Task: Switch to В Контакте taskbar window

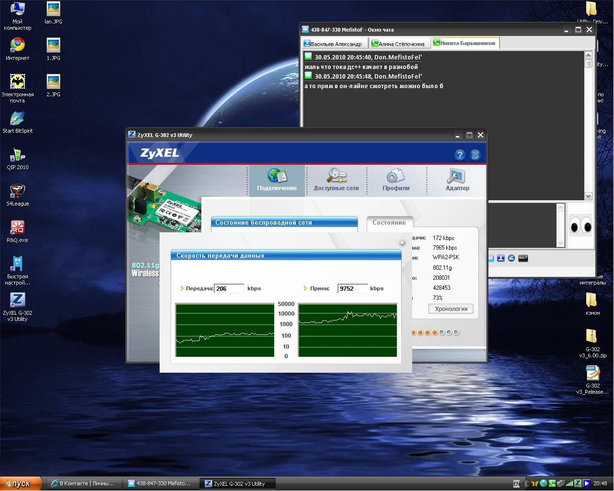Action: tap(84, 484)
